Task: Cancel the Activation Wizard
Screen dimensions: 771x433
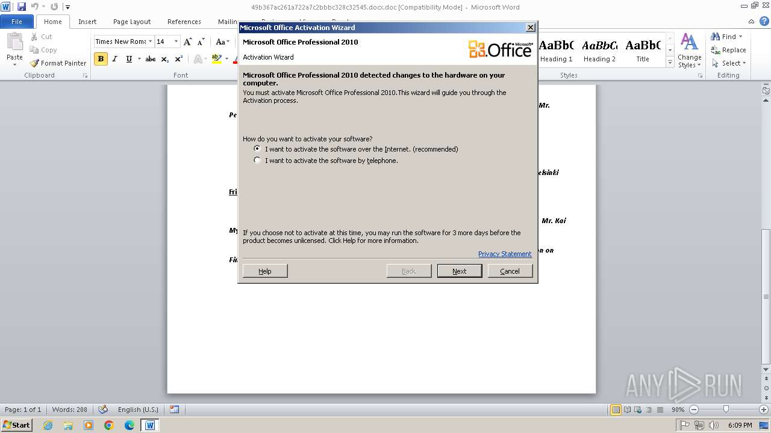Action: [x=510, y=271]
